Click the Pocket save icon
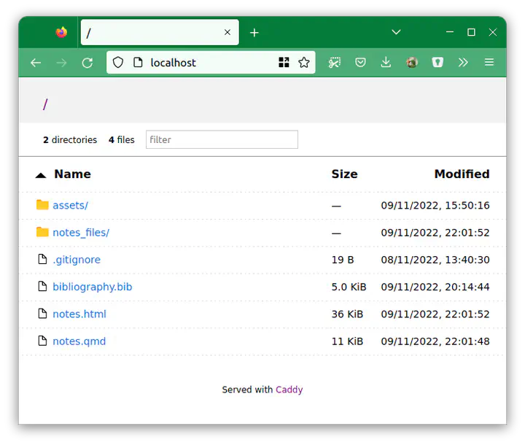Screen dimensions: 525x445 pos(360,63)
